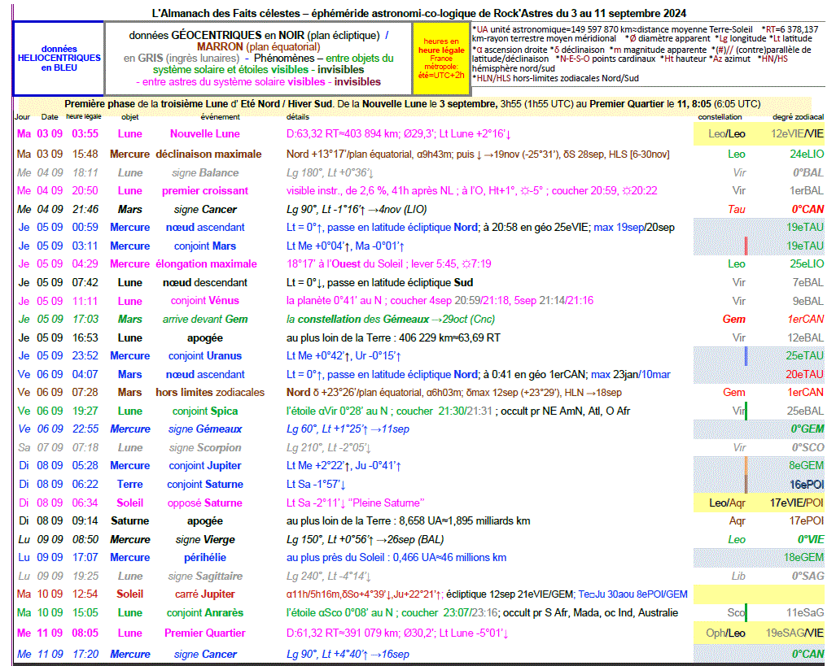The width and height of the screenshot is (836, 666).
Task: Select the "signe Gémeaux" event cell
Action: coord(205,429)
